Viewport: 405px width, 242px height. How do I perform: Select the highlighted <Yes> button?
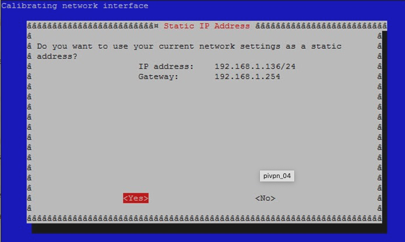135,198
